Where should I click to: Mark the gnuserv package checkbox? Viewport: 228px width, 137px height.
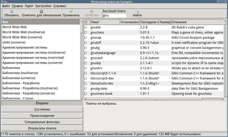(85, 68)
